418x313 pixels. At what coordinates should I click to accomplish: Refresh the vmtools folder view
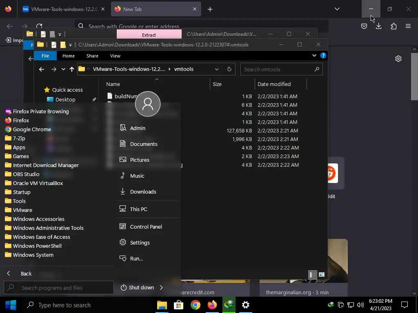(x=229, y=69)
